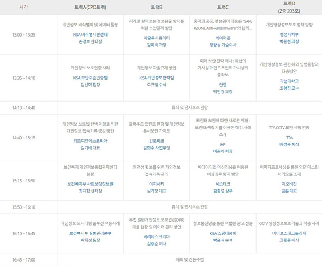This screenshot has width=322, height=267.
Task: Click 베리타스코리아 김승준 이사 link
Action: pos(157,240)
